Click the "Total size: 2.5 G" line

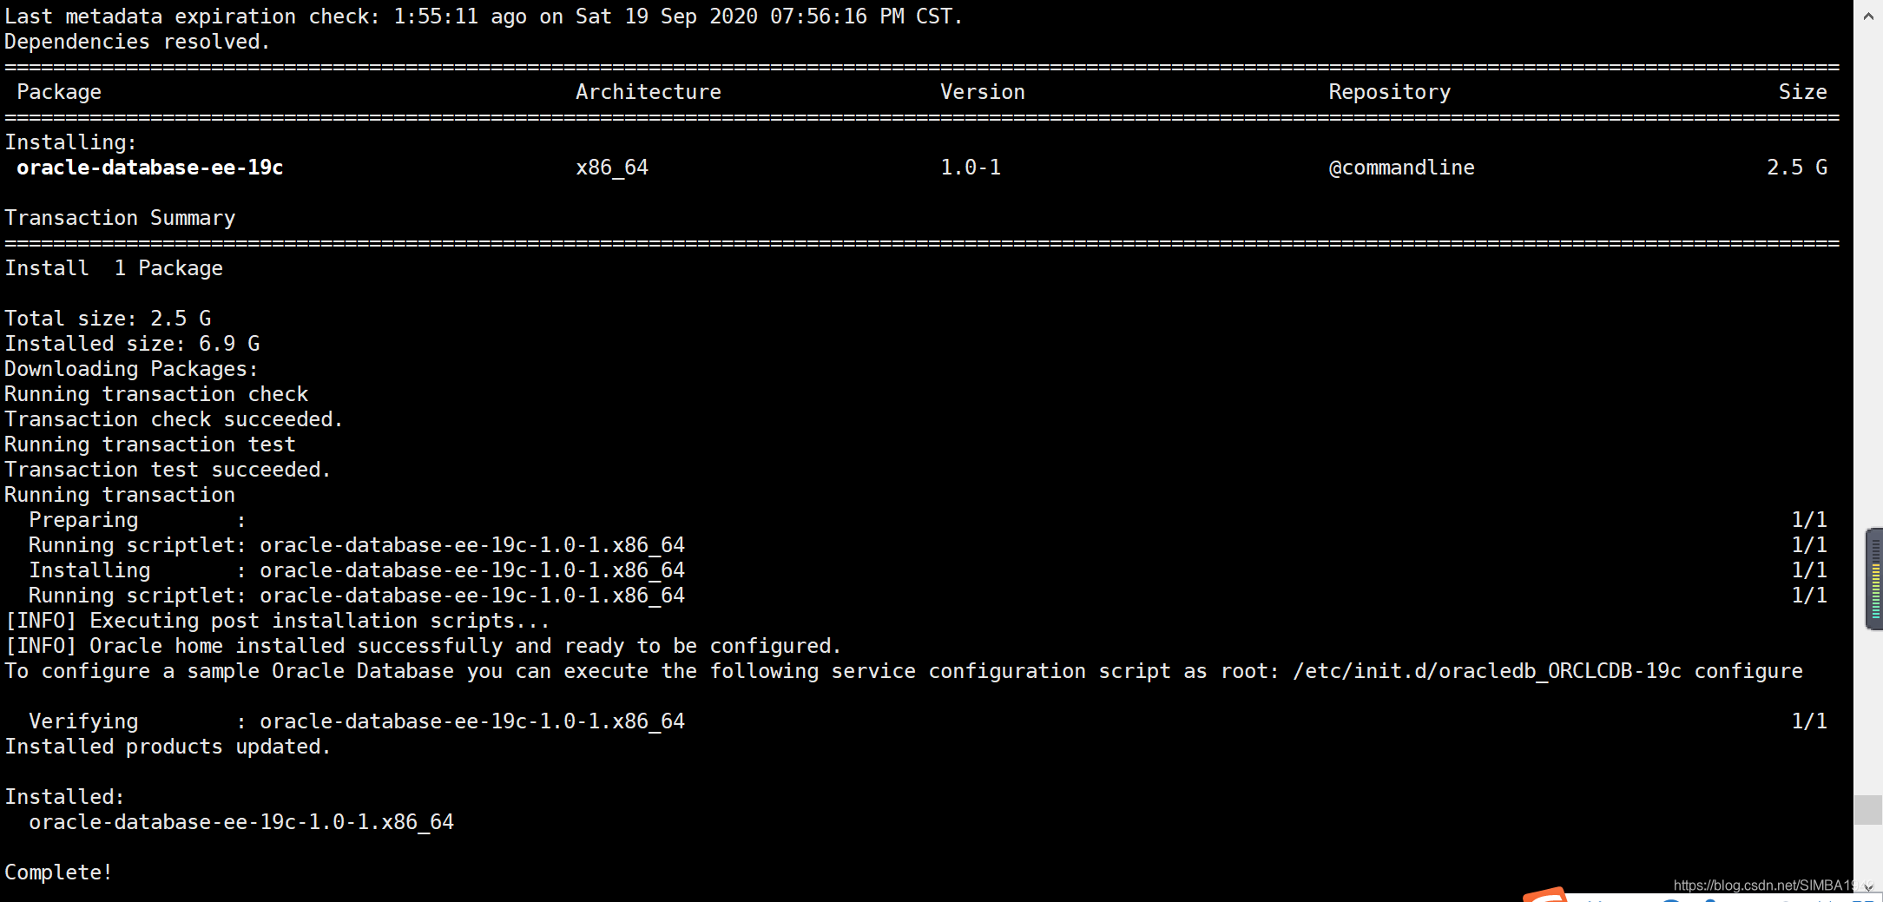[108, 319]
